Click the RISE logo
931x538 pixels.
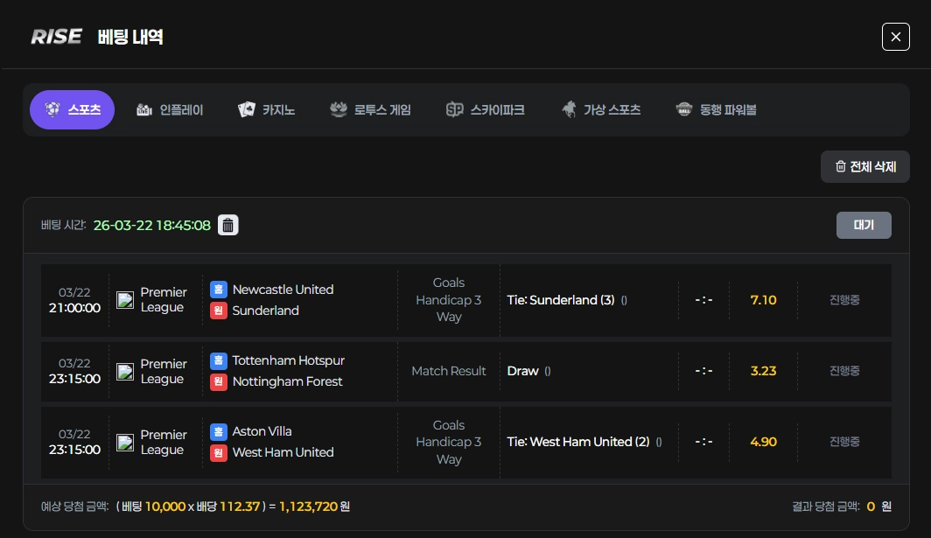click(56, 37)
